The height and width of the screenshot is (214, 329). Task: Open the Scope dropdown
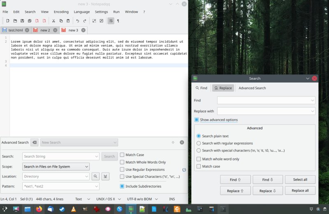tap(56, 167)
